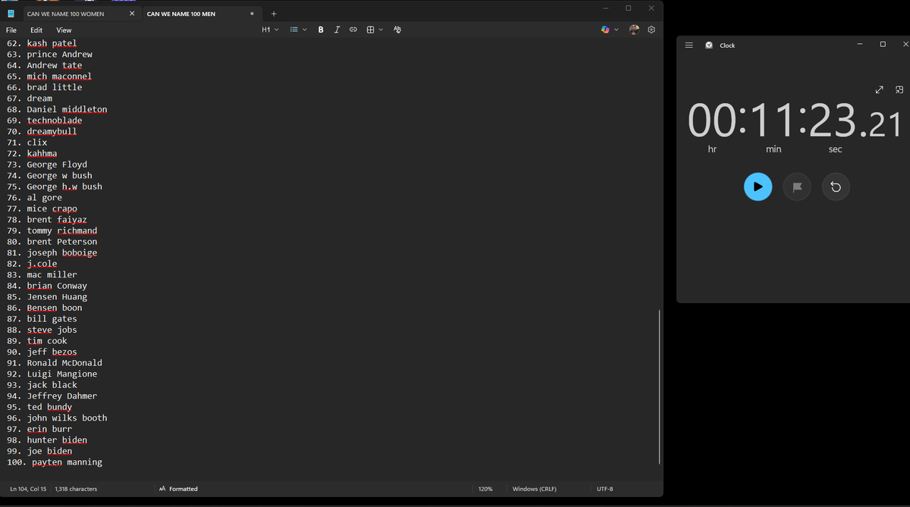Click the Notepad vertical scrollbar thumb
The width and height of the screenshot is (910, 507).
click(x=660, y=387)
